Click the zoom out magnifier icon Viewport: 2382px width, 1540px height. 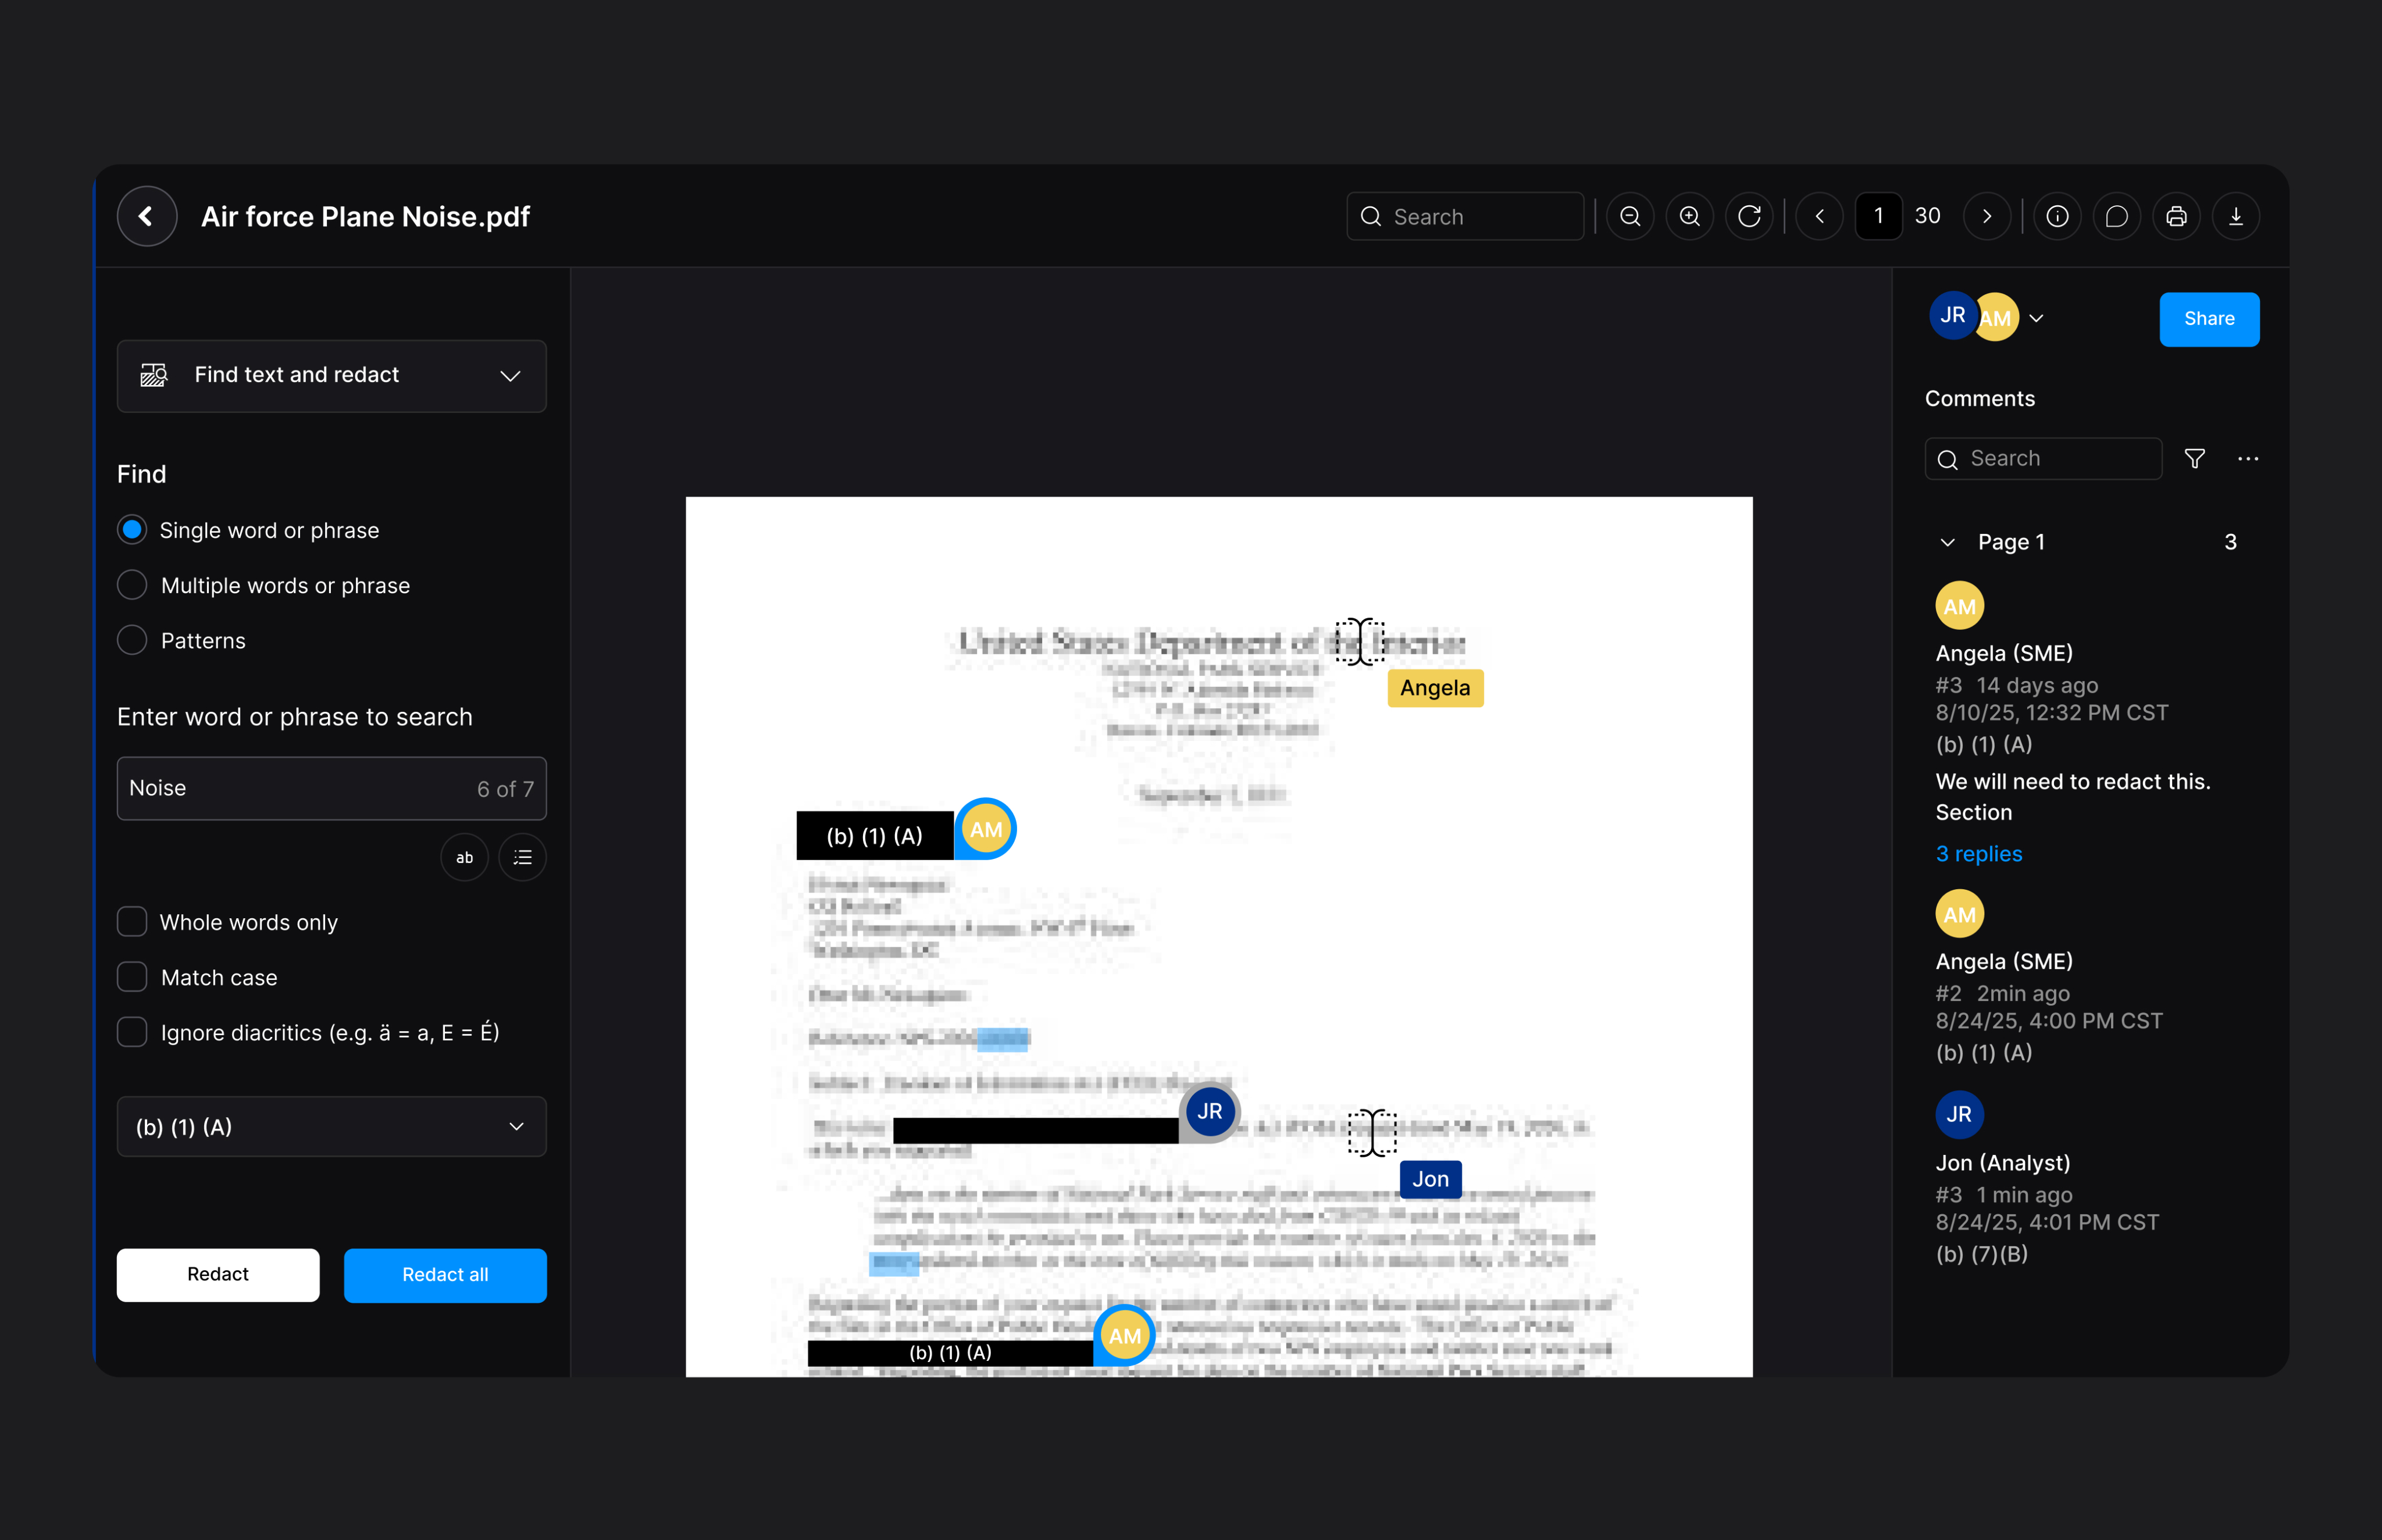(x=1630, y=216)
